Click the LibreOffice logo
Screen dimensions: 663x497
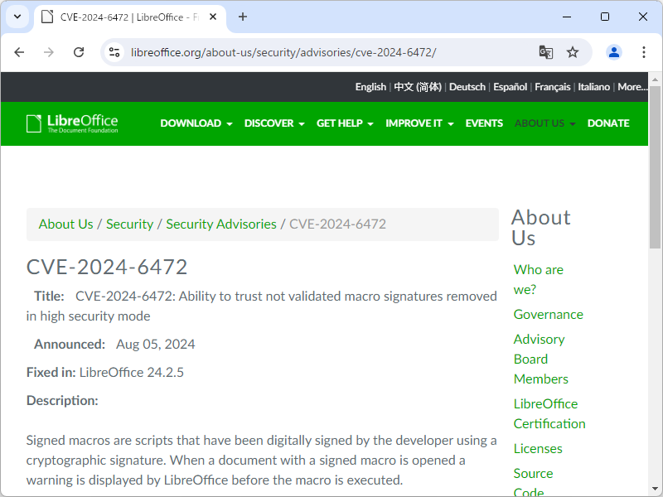(x=72, y=123)
